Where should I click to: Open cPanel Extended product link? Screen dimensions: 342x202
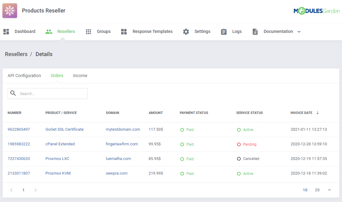(x=60, y=144)
